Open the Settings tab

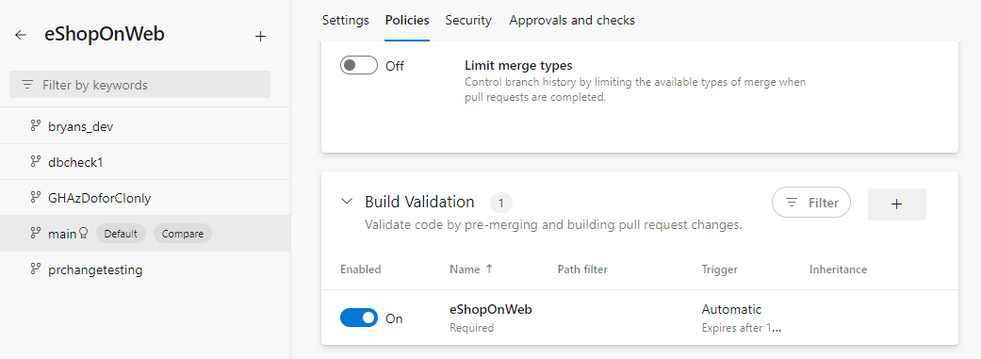click(345, 20)
